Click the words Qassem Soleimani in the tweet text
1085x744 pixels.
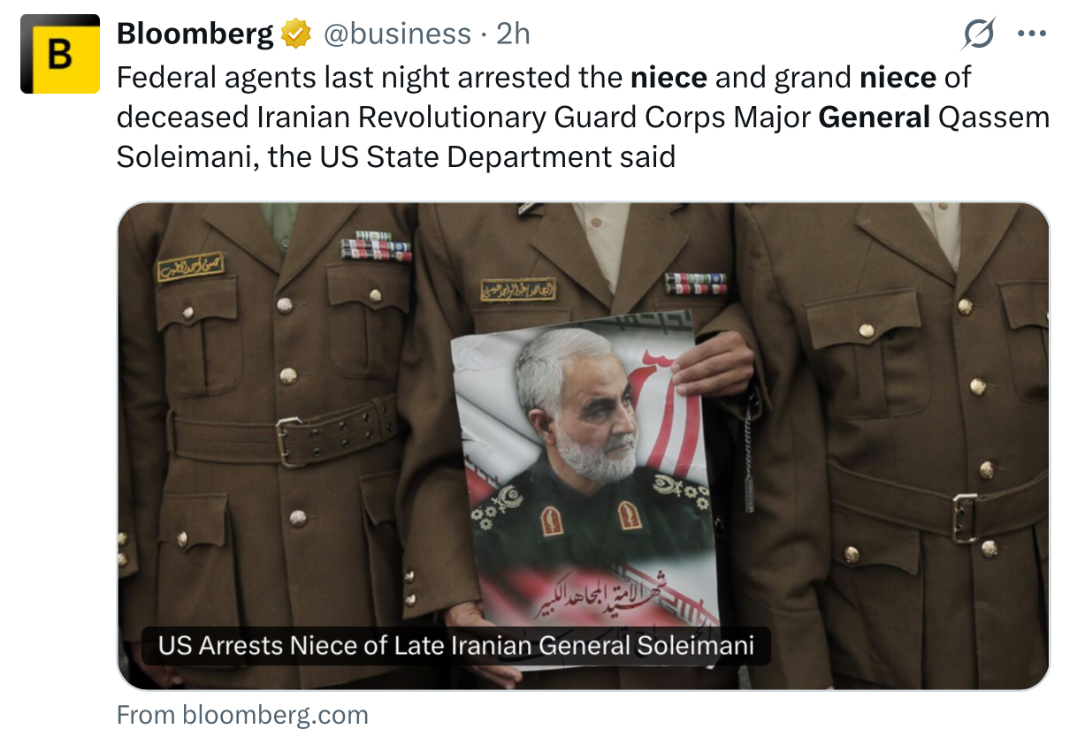point(994,117)
